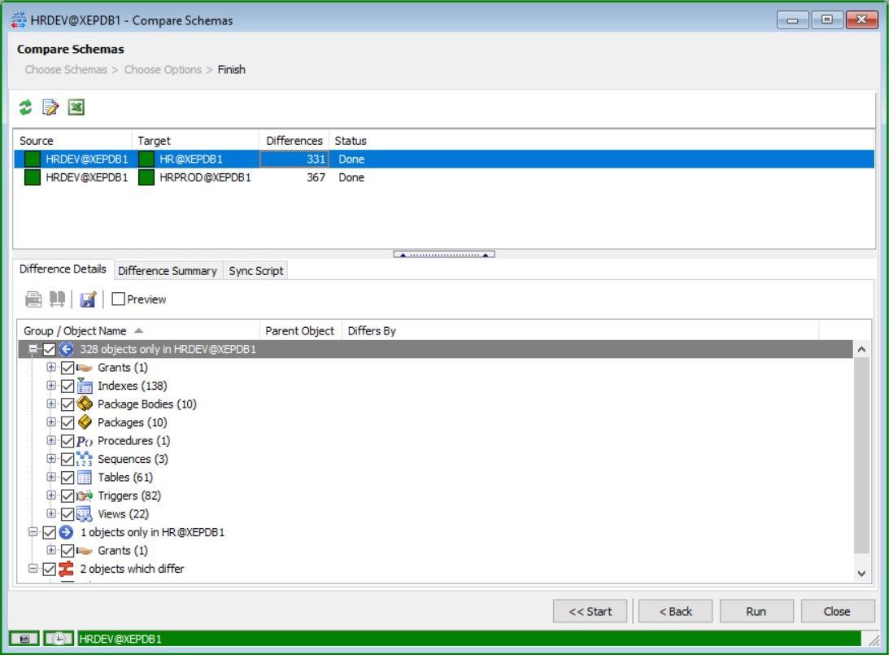Click the 331 differences cell
Viewport: 889px width, 655px height.
pos(294,159)
